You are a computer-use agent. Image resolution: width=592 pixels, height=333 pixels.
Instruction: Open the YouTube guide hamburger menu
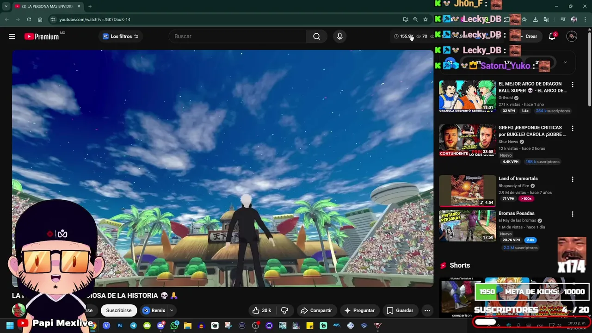(12, 37)
